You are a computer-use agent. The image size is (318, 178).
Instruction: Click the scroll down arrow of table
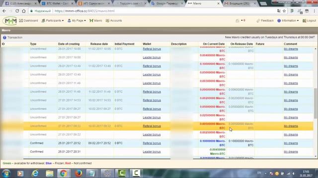coord(316,156)
